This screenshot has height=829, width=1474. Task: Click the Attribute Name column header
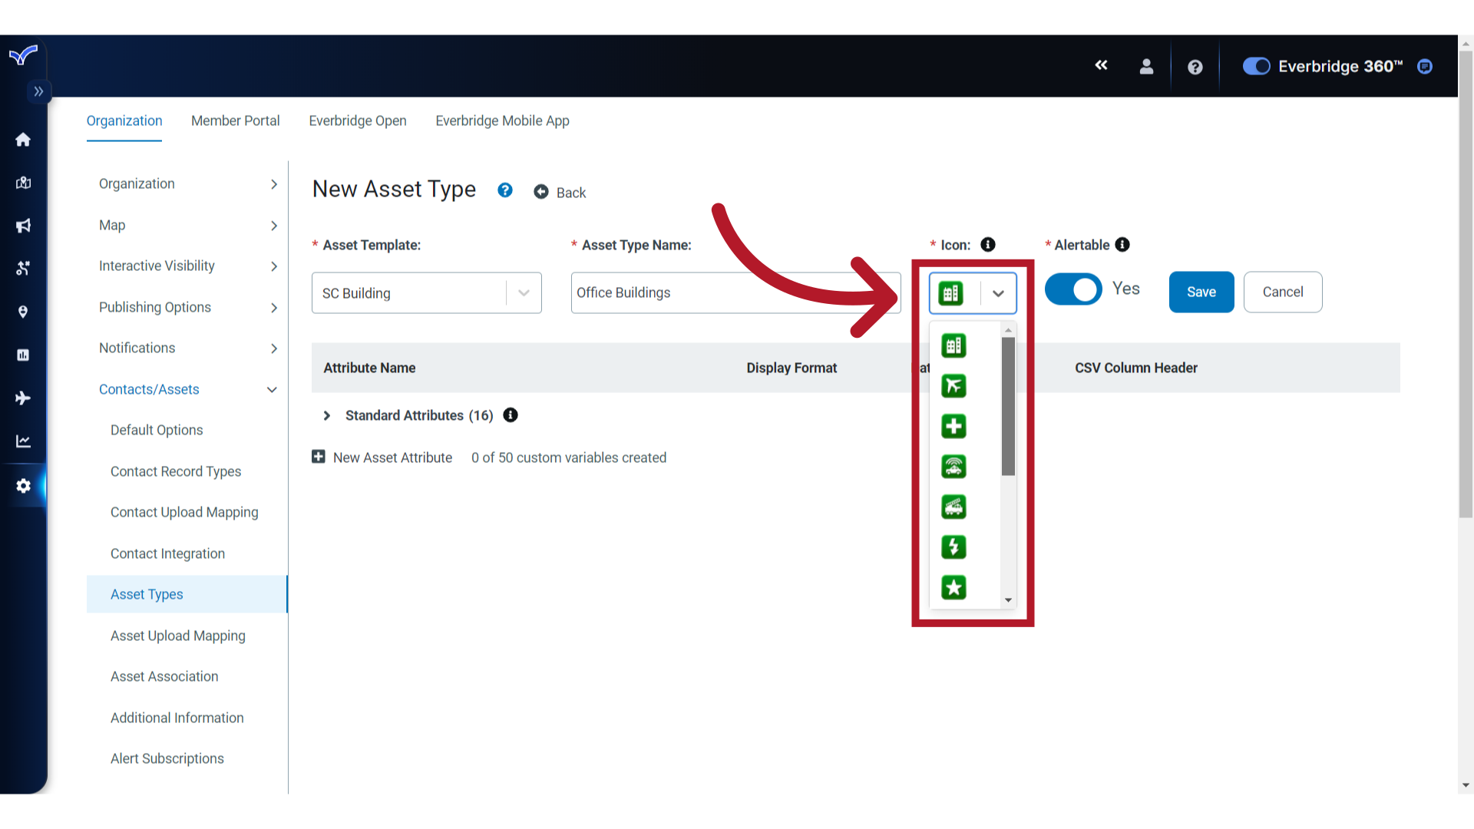click(369, 368)
